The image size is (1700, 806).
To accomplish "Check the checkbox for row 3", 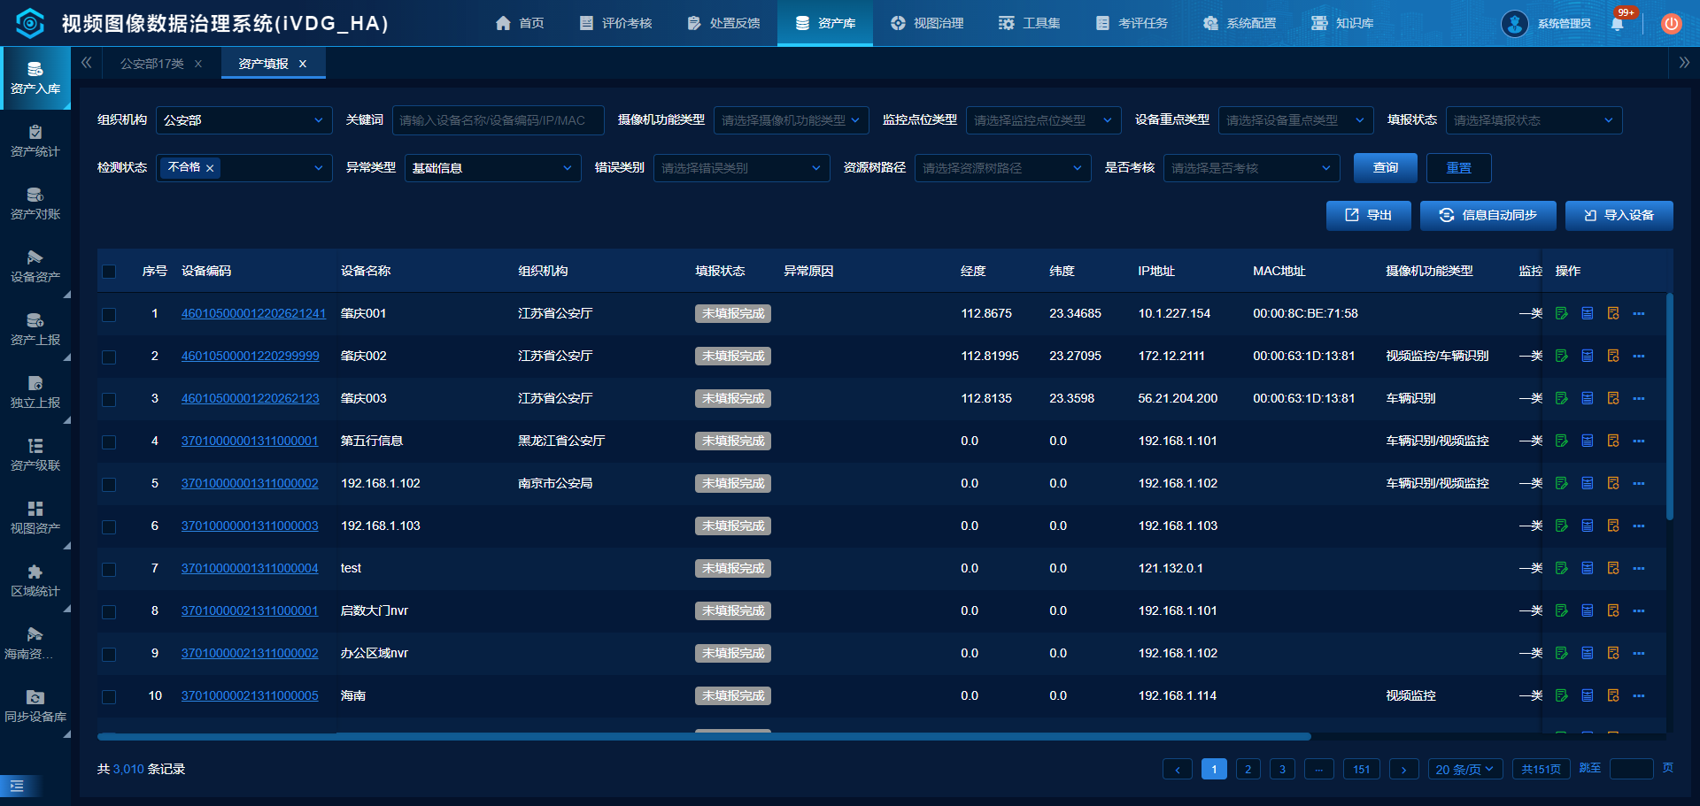I will click(x=109, y=399).
